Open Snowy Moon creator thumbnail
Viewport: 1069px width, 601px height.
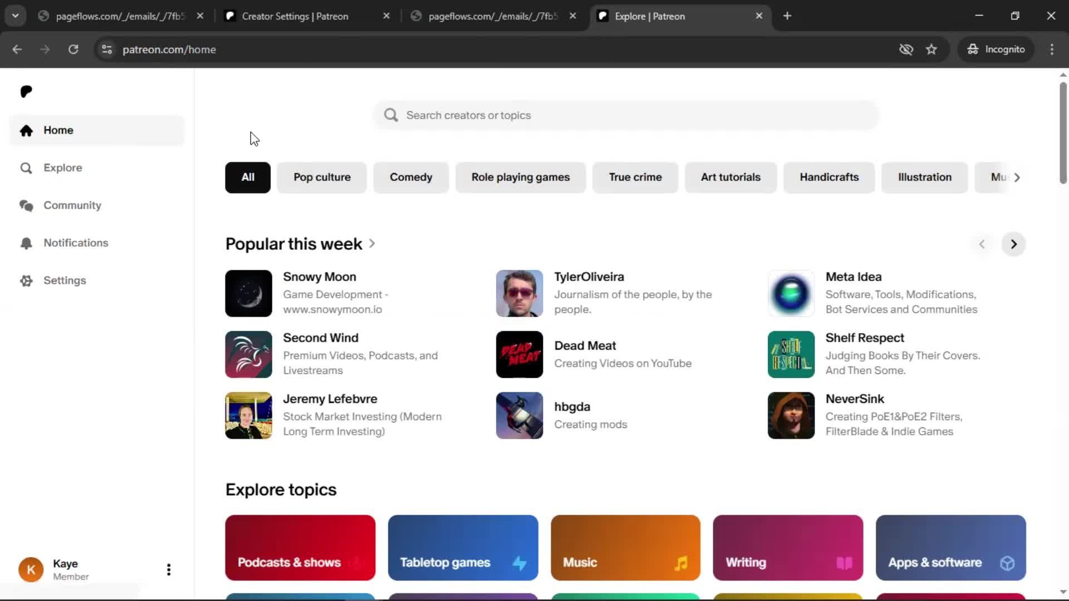coord(248,293)
